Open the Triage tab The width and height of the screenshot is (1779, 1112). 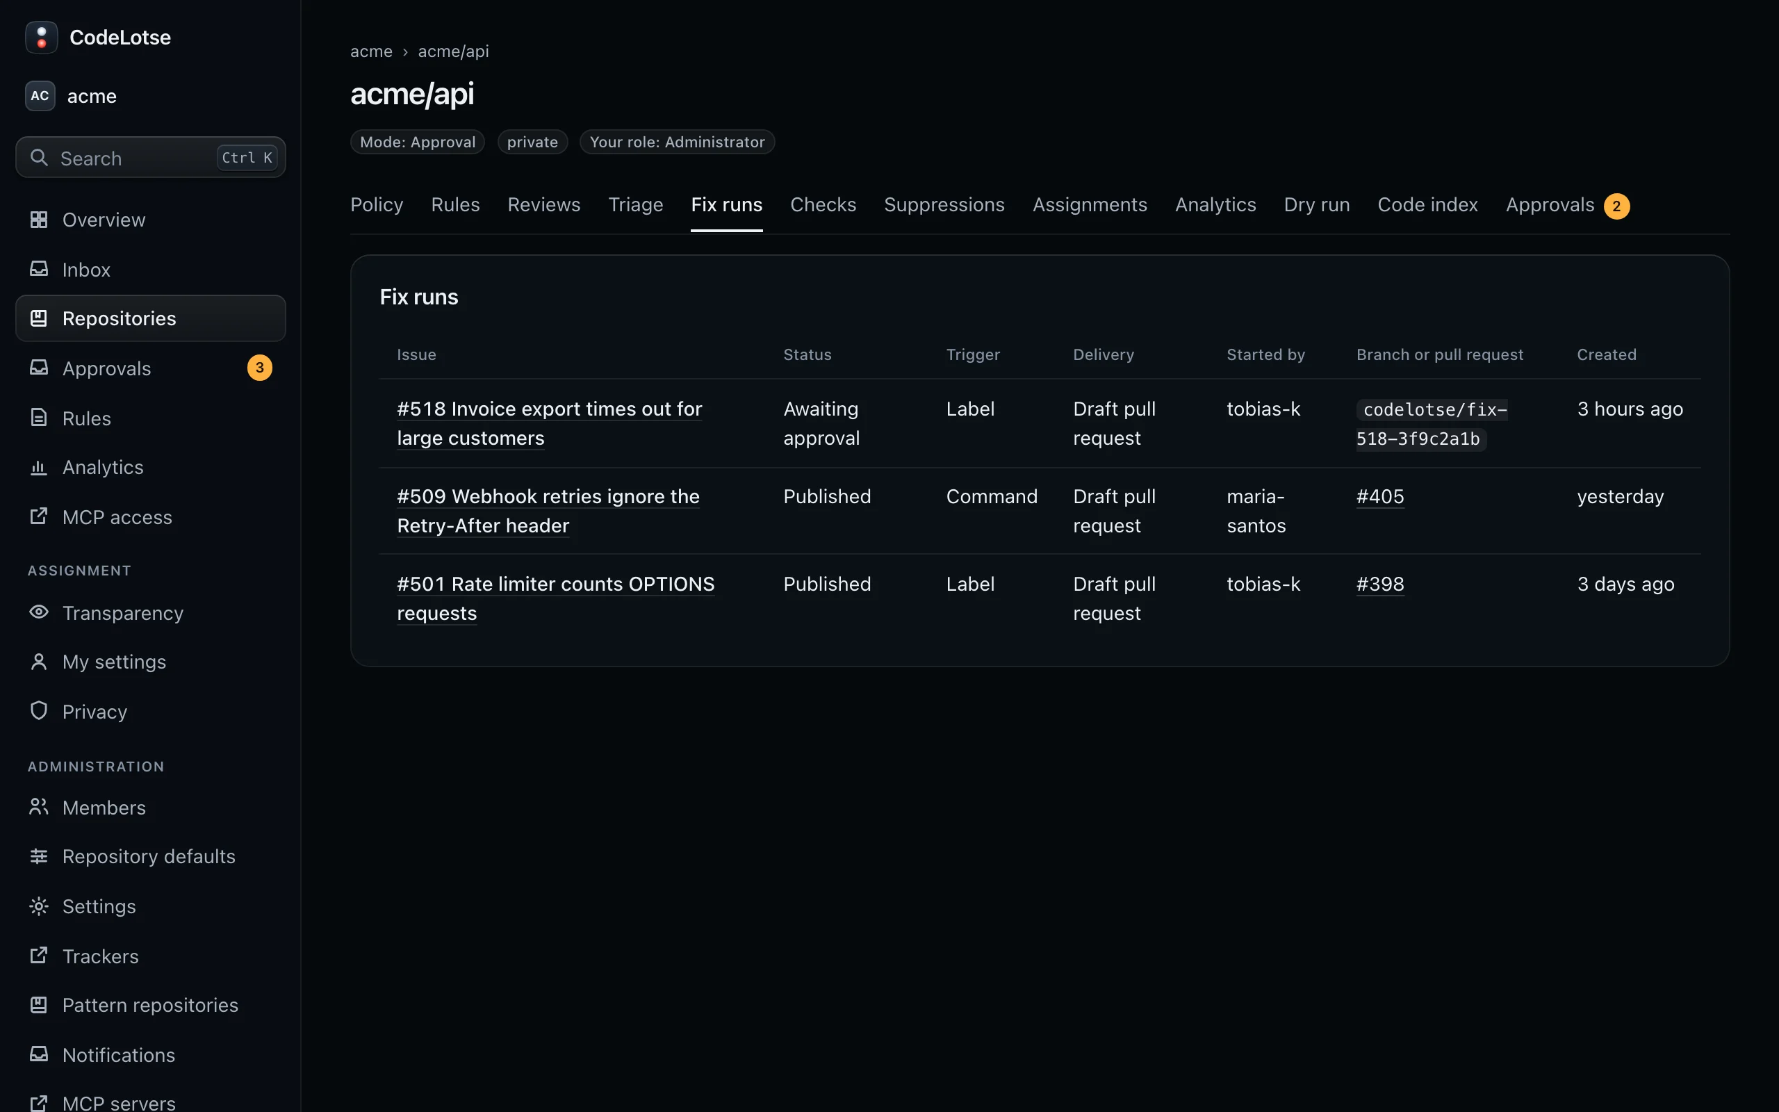(x=636, y=204)
